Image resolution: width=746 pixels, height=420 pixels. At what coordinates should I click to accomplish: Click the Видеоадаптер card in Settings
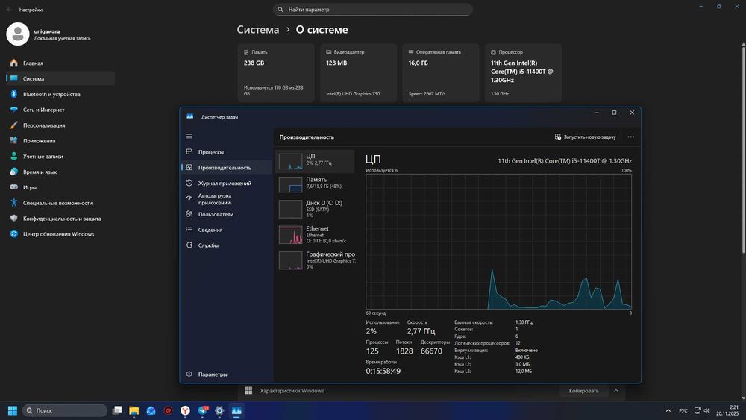point(358,73)
